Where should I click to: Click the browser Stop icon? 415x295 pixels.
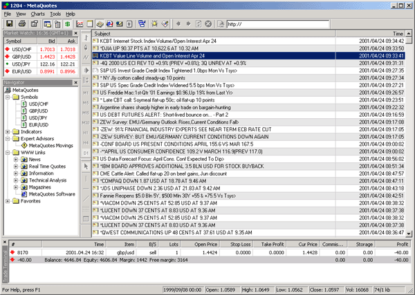coord(209,24)
